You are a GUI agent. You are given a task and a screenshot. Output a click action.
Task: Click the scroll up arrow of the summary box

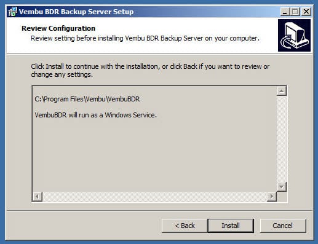[x=281, y=91]
